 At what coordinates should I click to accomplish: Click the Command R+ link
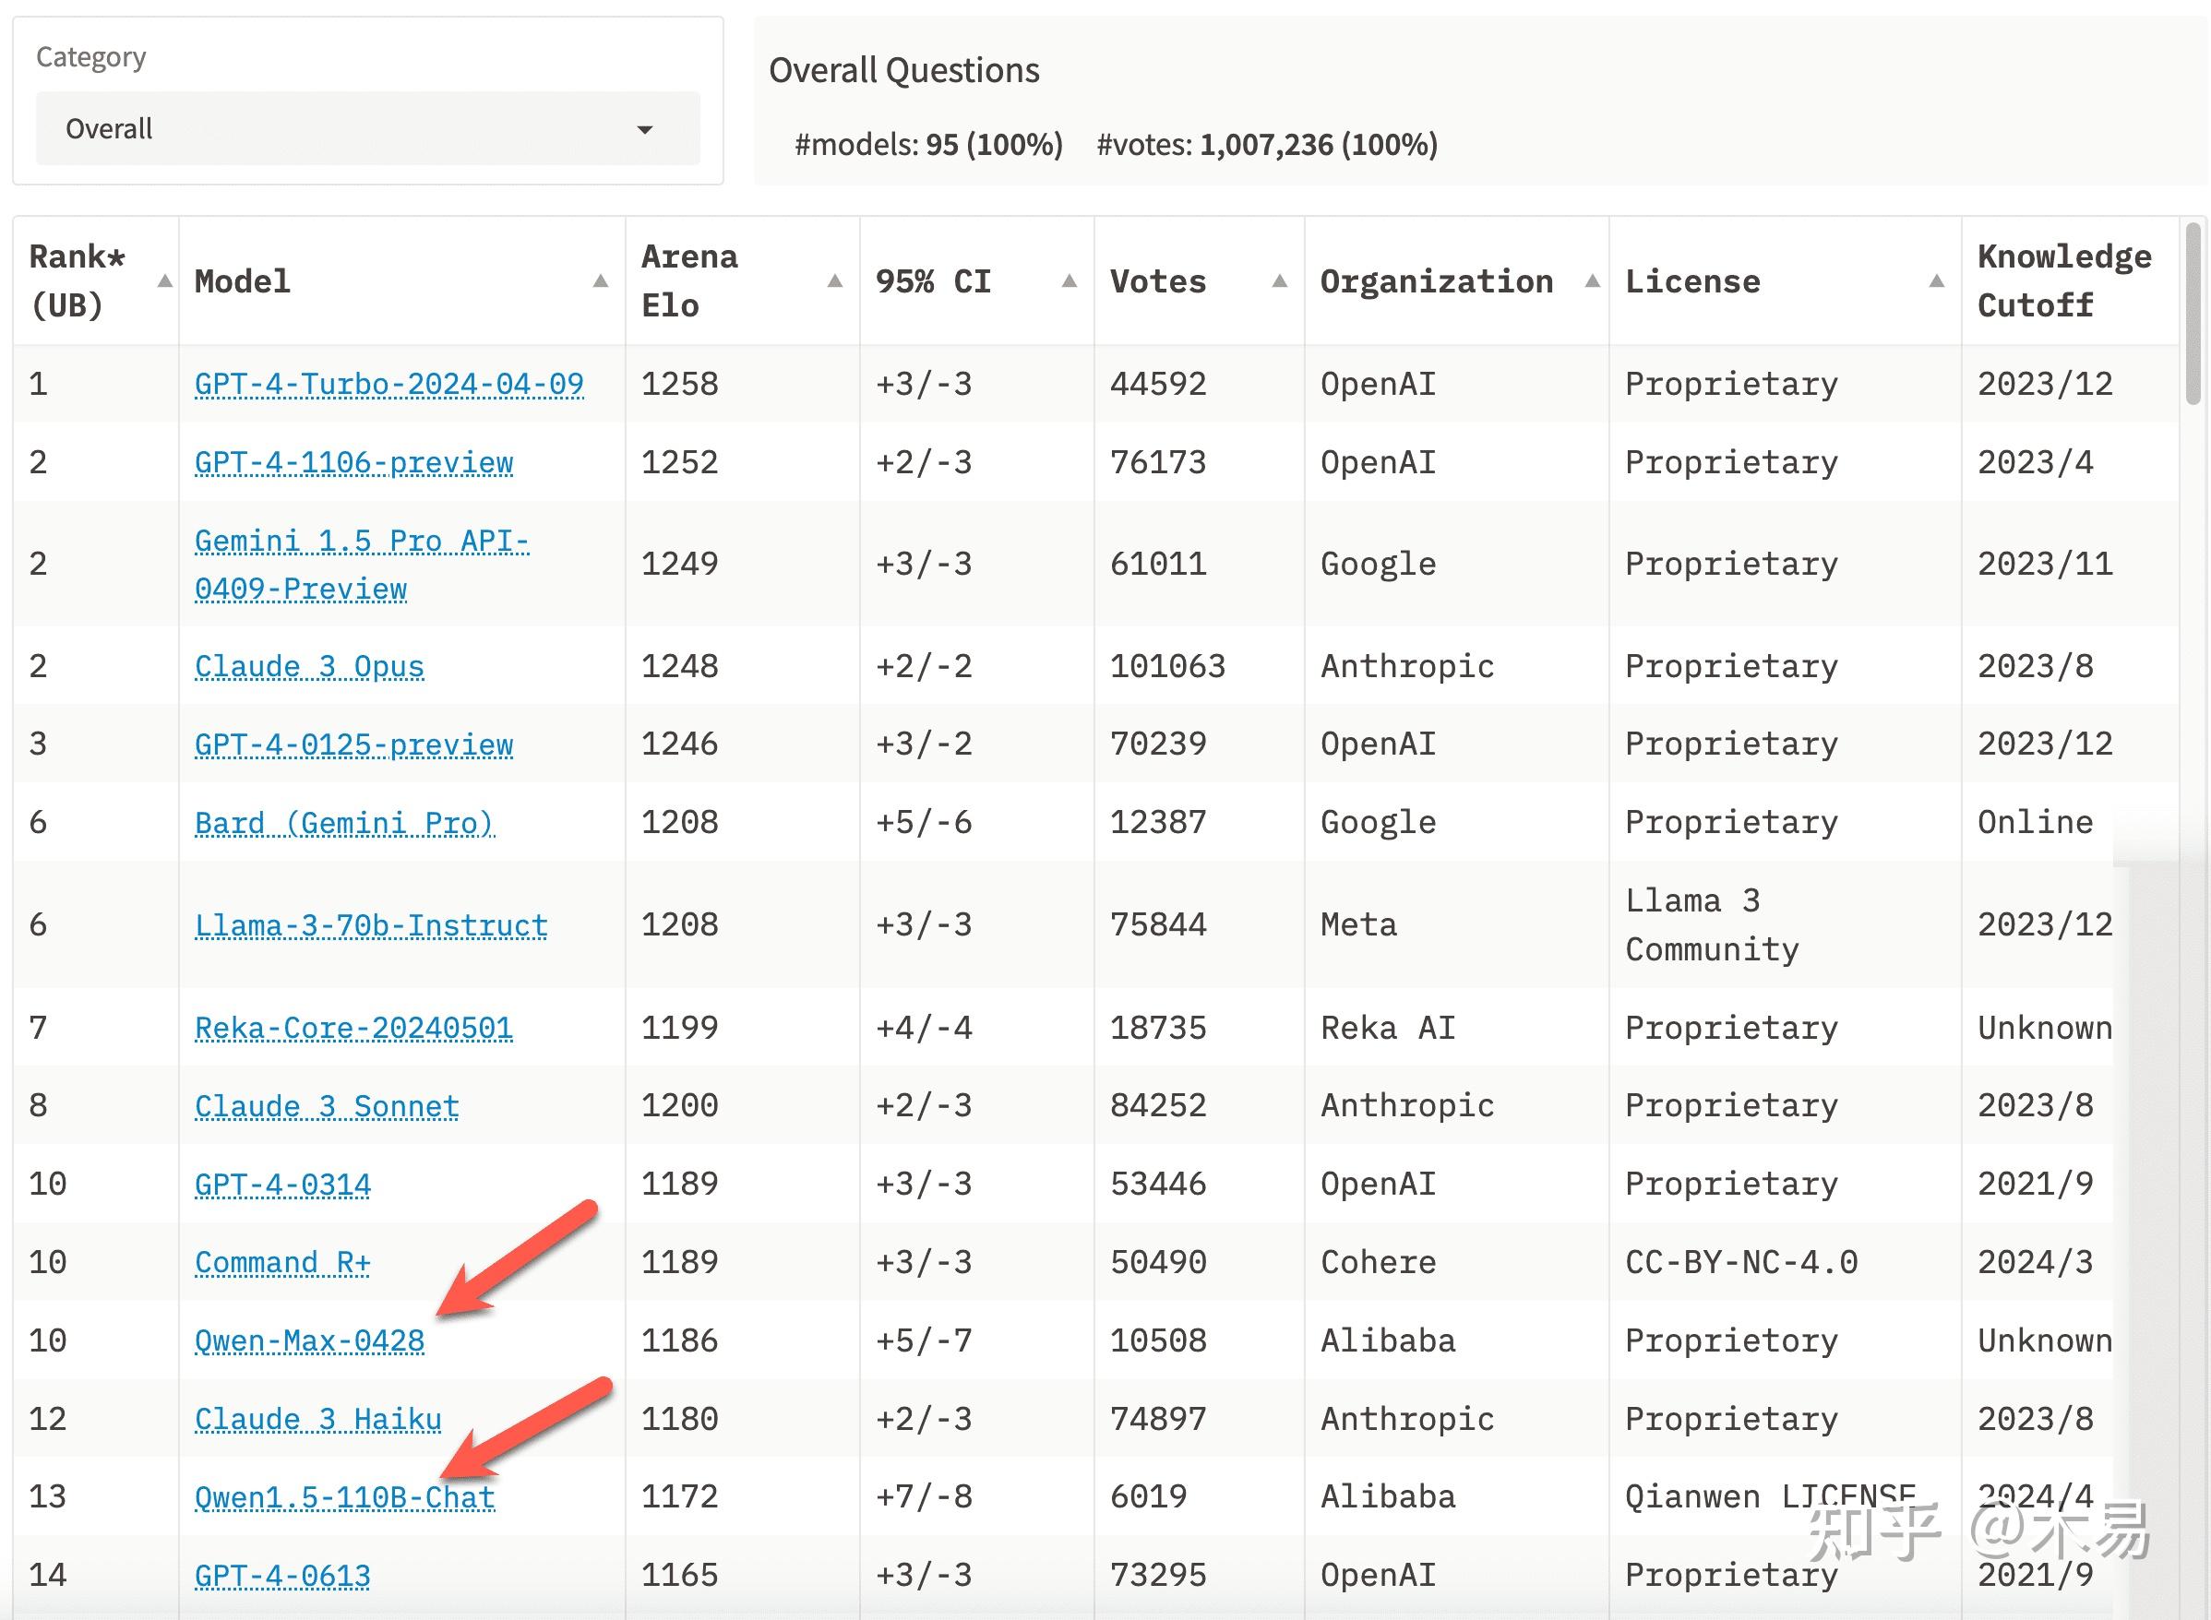[282, 1262]
